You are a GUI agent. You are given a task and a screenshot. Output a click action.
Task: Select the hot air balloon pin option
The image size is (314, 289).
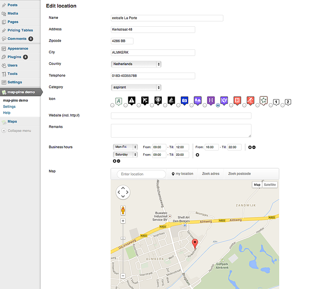(x=152, y=105)
